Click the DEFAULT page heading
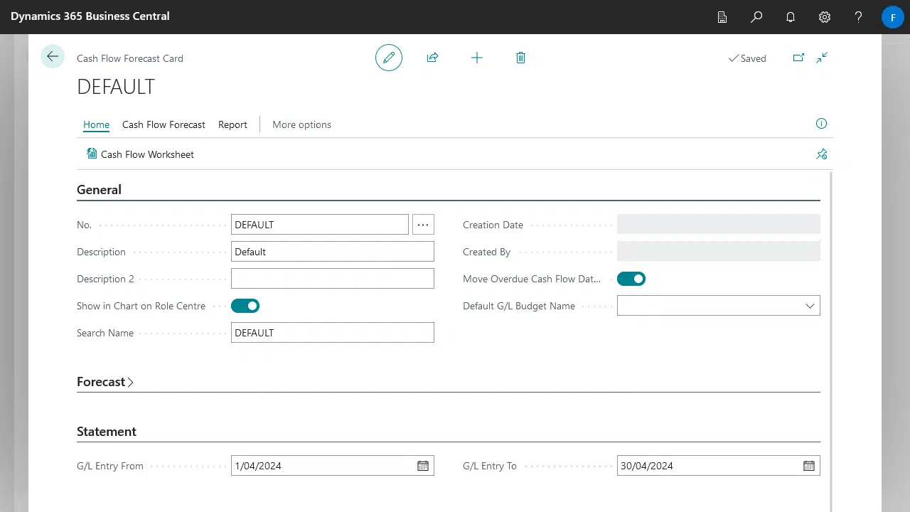 pos(116,87)
